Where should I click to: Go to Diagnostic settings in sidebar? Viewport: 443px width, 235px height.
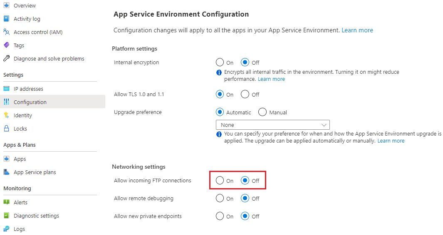[36, 216]
